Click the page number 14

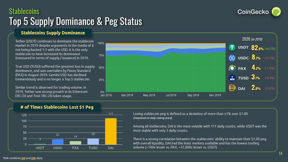[x=280, y=153]
